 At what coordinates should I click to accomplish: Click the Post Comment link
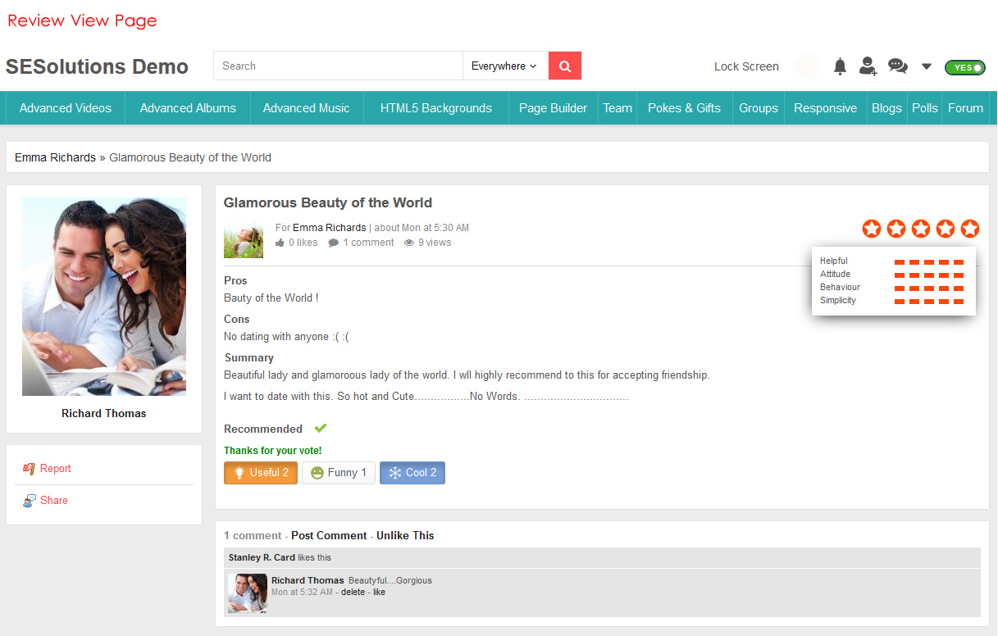coord(329,535)
